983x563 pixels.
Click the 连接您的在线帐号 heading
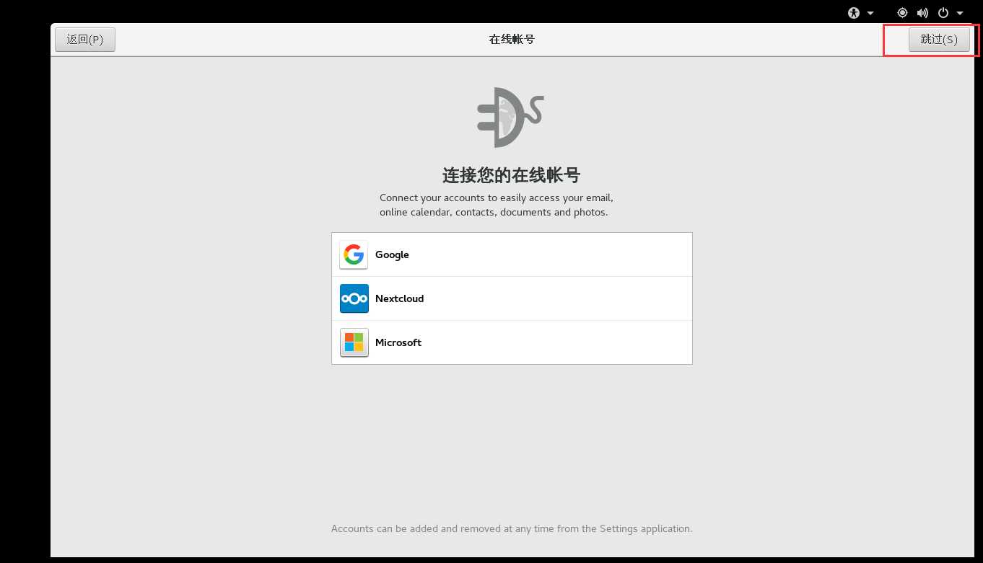click(x=512, y=175)
